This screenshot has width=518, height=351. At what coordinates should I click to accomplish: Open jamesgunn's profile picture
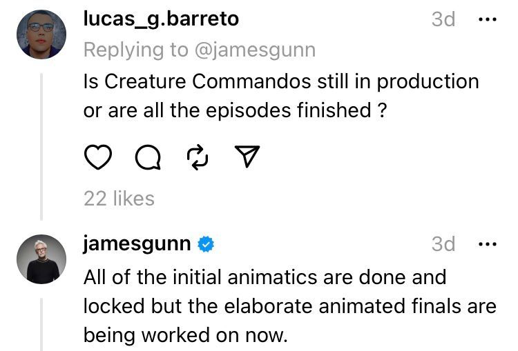click(x=41, y=259)
